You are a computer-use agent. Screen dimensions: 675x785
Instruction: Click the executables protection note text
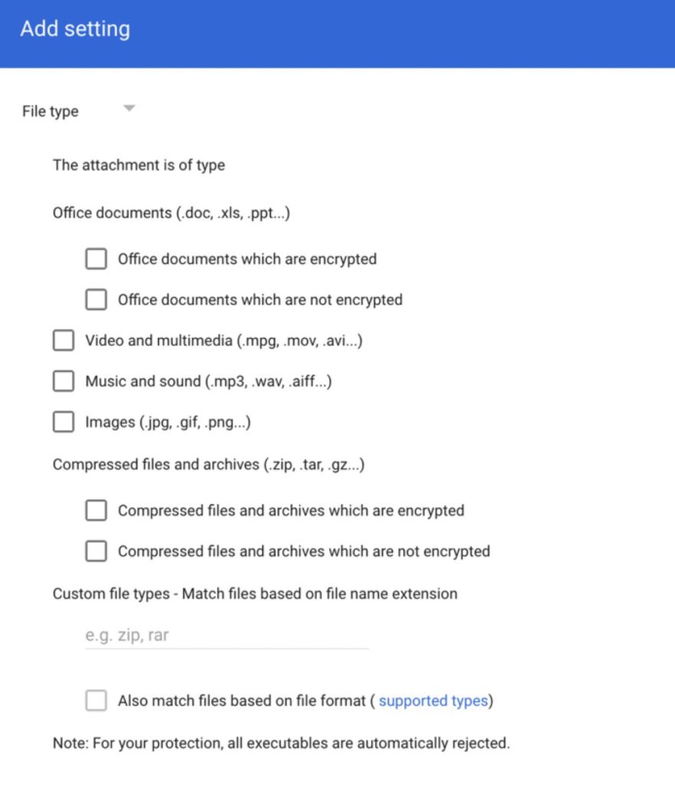[281, 743]
